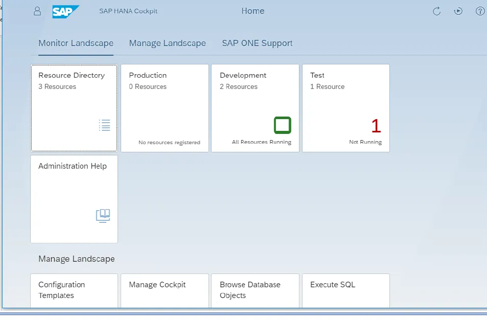
Task: Refresh the cockpit with the reload icon
Action: (x=437, y=11)
